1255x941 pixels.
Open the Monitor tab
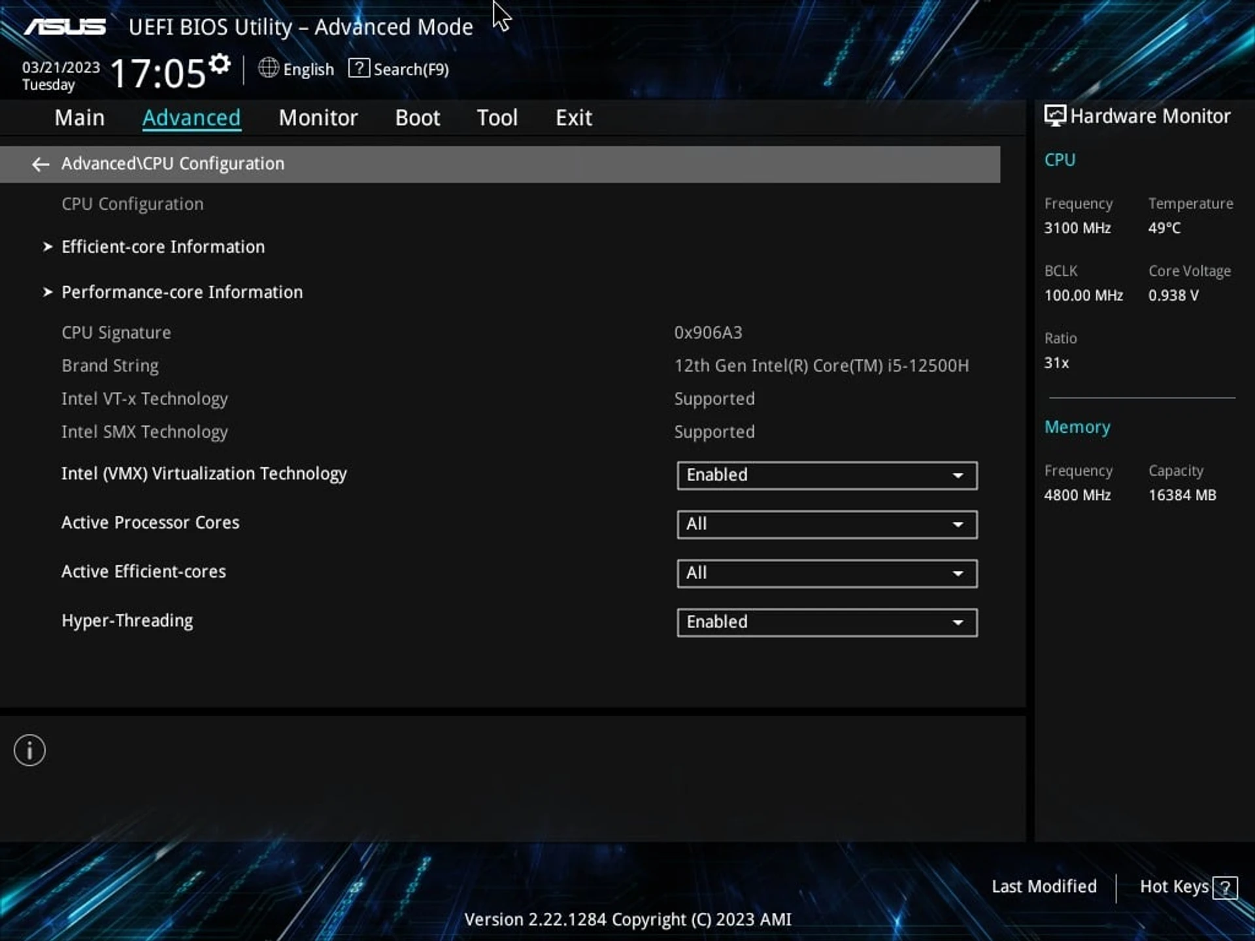[x=318, y=118]
